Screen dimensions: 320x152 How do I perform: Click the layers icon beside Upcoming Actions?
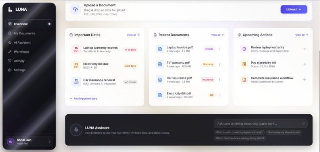click(239, 35)
